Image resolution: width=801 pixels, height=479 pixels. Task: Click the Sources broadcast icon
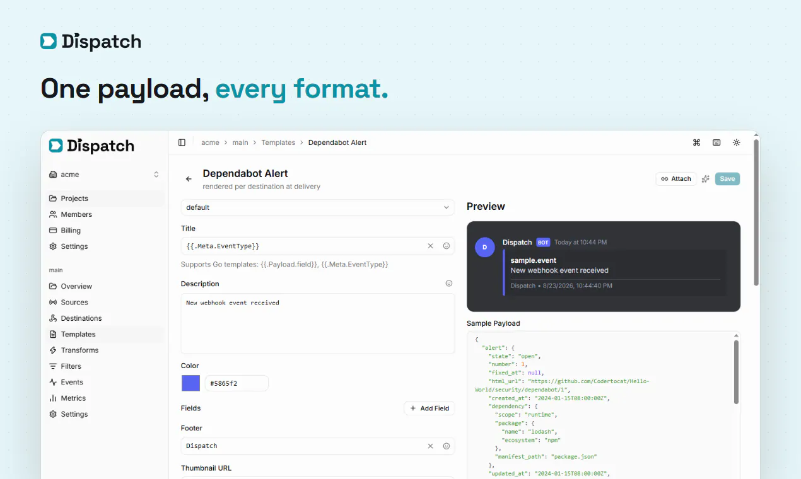point(53,303)
